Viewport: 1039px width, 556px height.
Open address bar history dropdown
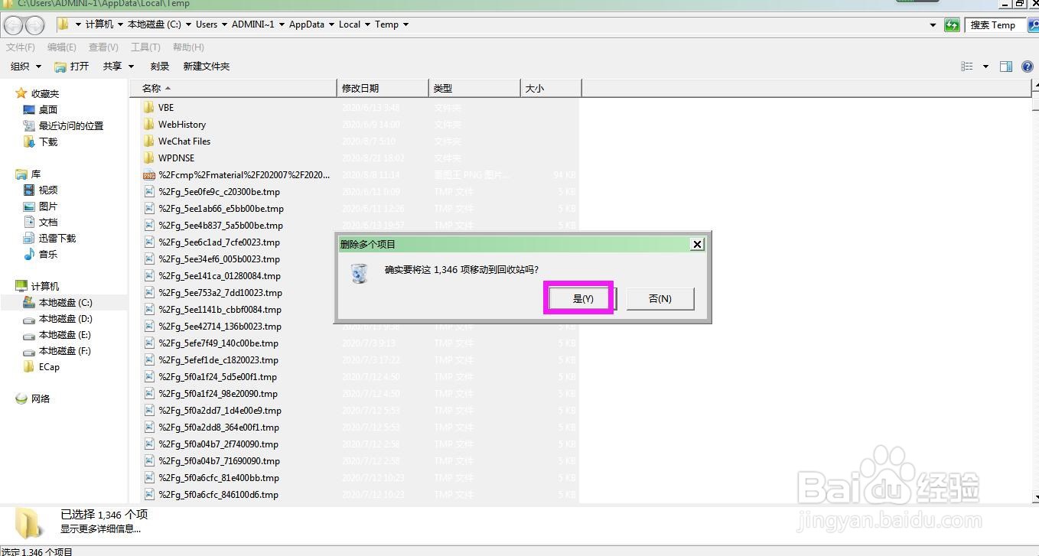tap(933, 25)
